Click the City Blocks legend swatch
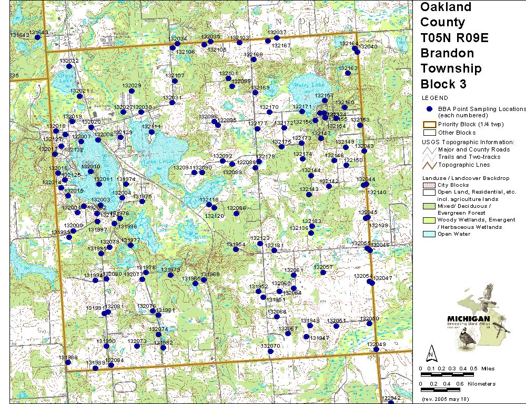Viewport: 526px width, 404px height. point(429,185)
